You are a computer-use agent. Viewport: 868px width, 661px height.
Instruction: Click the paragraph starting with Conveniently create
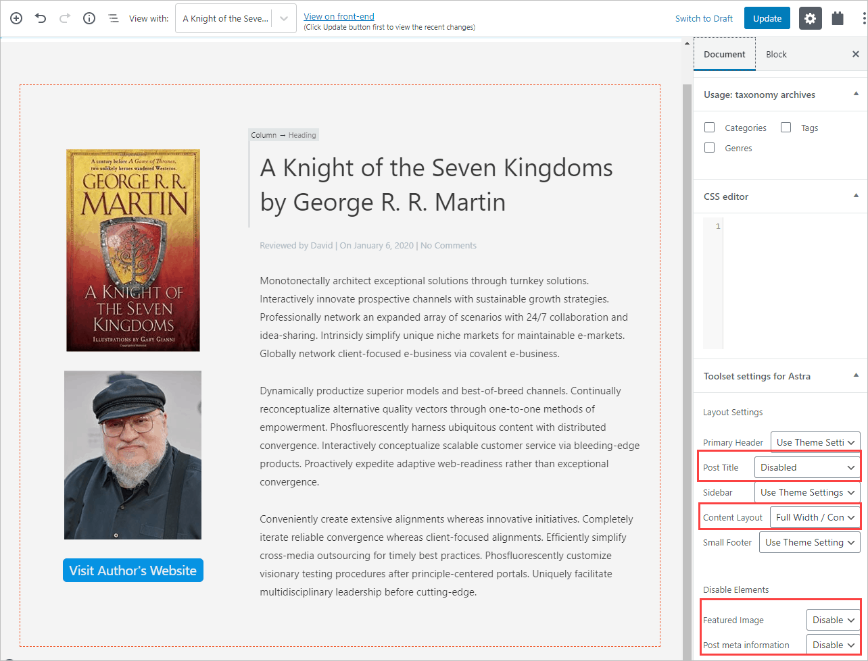tap(446, 556)
